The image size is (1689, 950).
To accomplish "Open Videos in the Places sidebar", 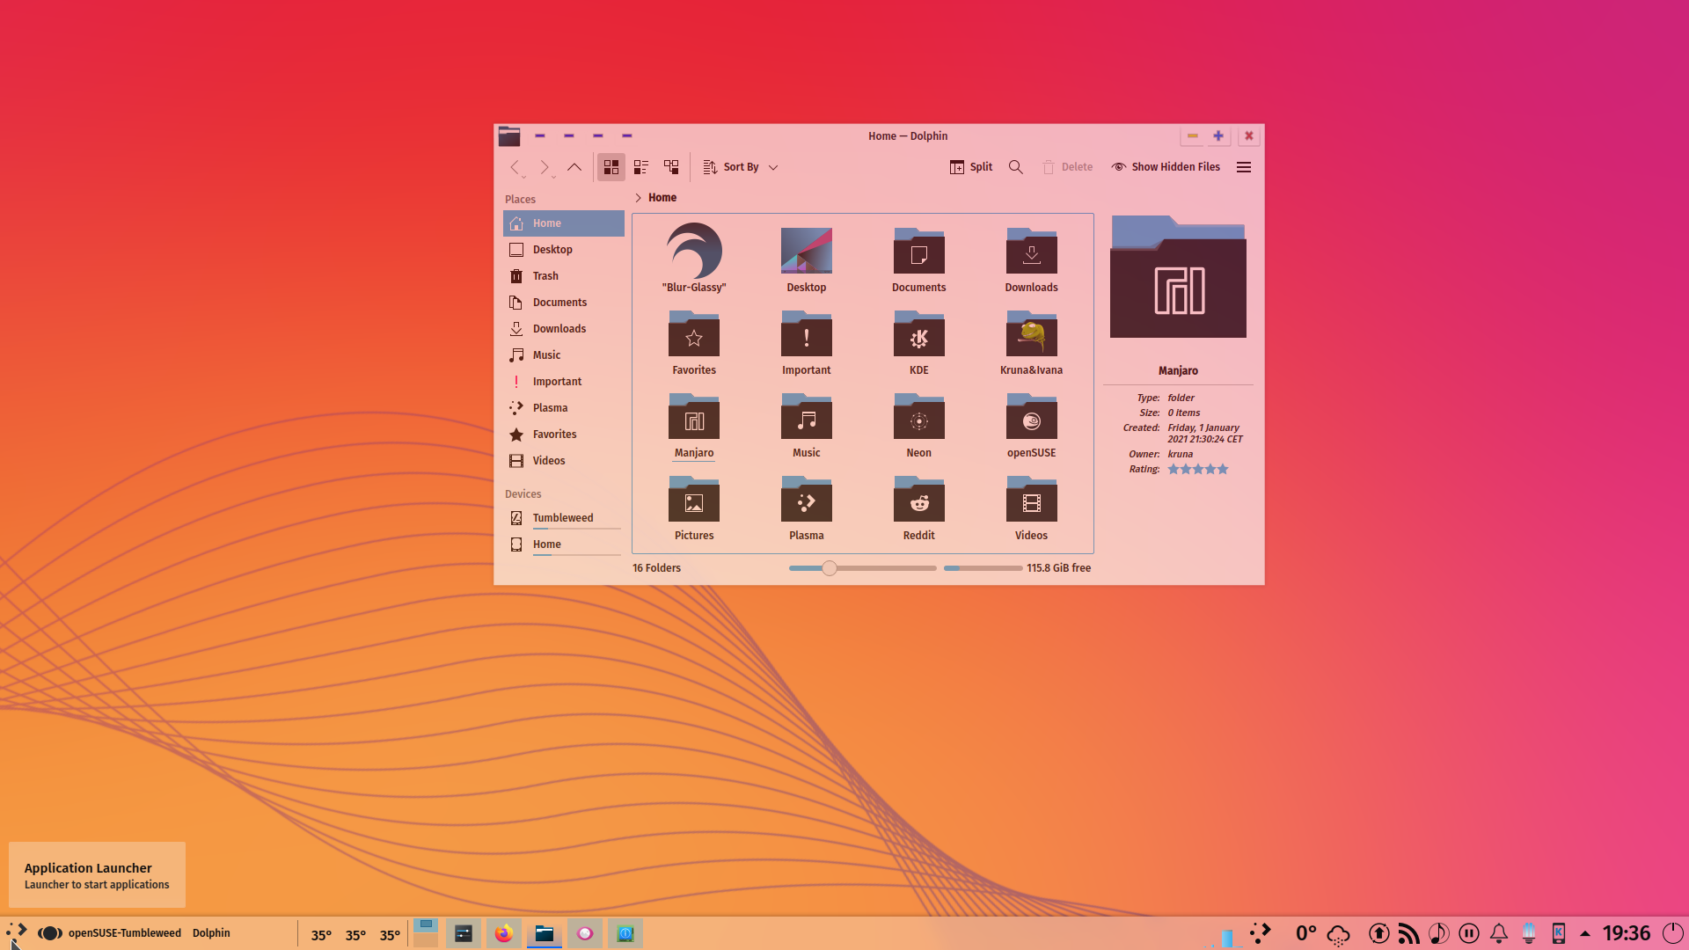I will pyautogui.click(x=564, y=461).
